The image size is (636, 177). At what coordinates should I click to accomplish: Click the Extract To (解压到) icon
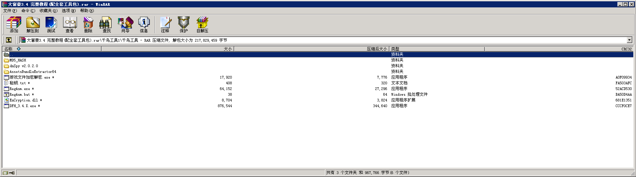[33, 25]
